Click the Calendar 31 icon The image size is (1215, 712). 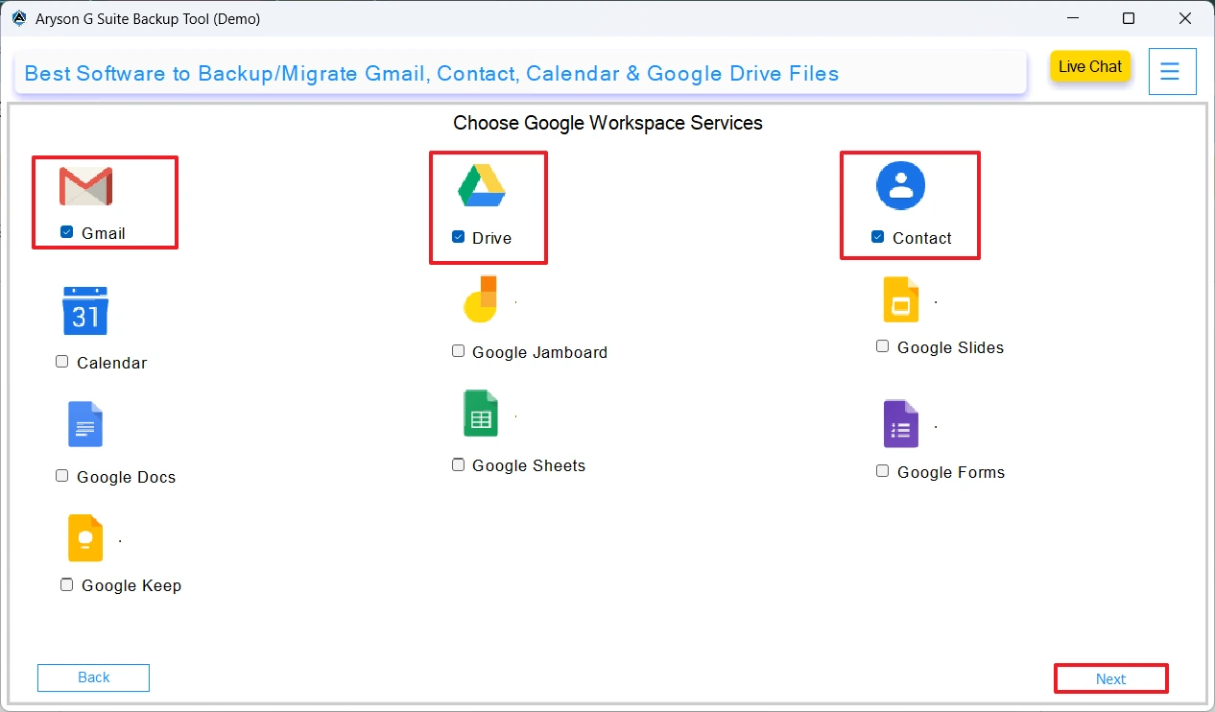(x=85, y=311)
